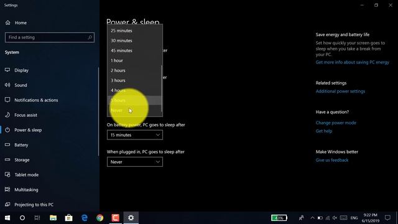This screenshot has width=398, height=224.
Task: Launch Google Chrome from the taskbar
Action: click(x=99, y=218)
